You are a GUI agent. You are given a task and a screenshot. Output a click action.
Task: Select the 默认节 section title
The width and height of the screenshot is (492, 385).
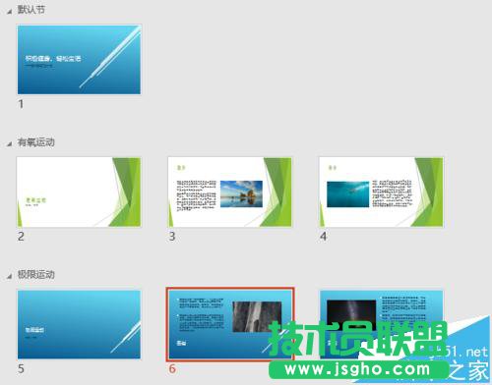(31, 10)
